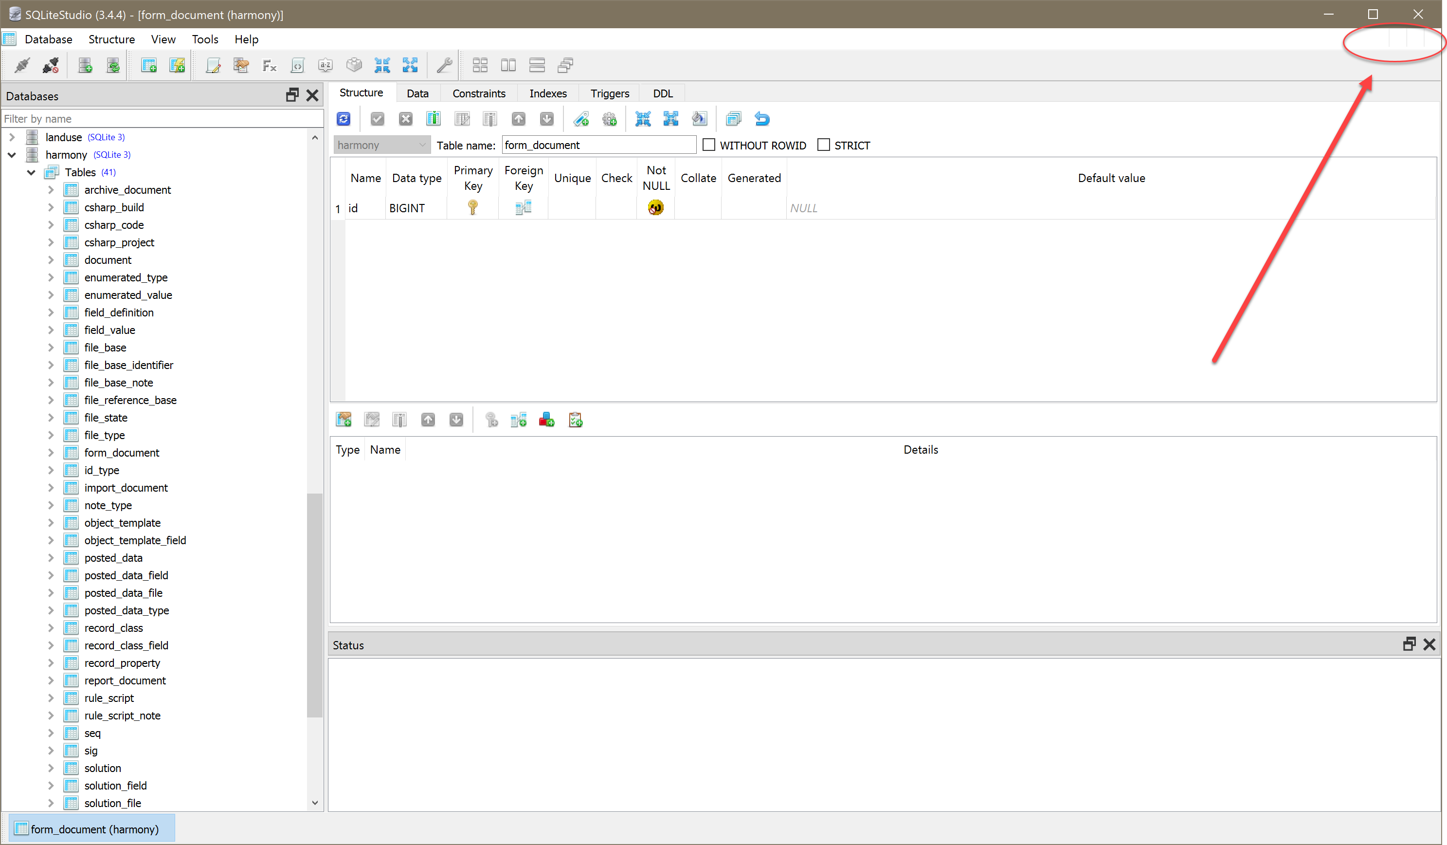1447x845 pixels.
Task: Click the add table constraint icon
Action: tap(344, 420)
